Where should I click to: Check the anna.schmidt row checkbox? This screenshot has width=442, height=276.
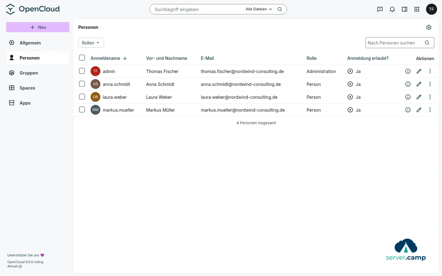(x=82, y=84)
